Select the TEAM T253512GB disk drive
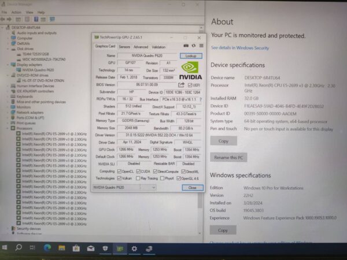The height and width of the screenshot is (260, 347). (35, 54)
